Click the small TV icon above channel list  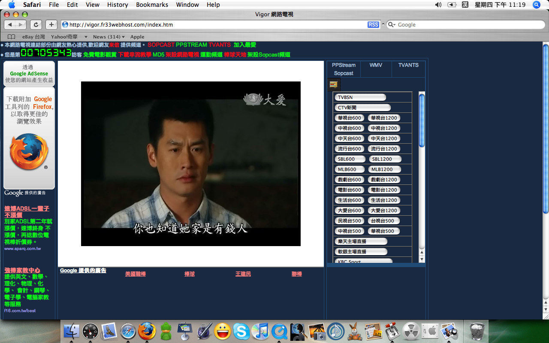(333, 84)
